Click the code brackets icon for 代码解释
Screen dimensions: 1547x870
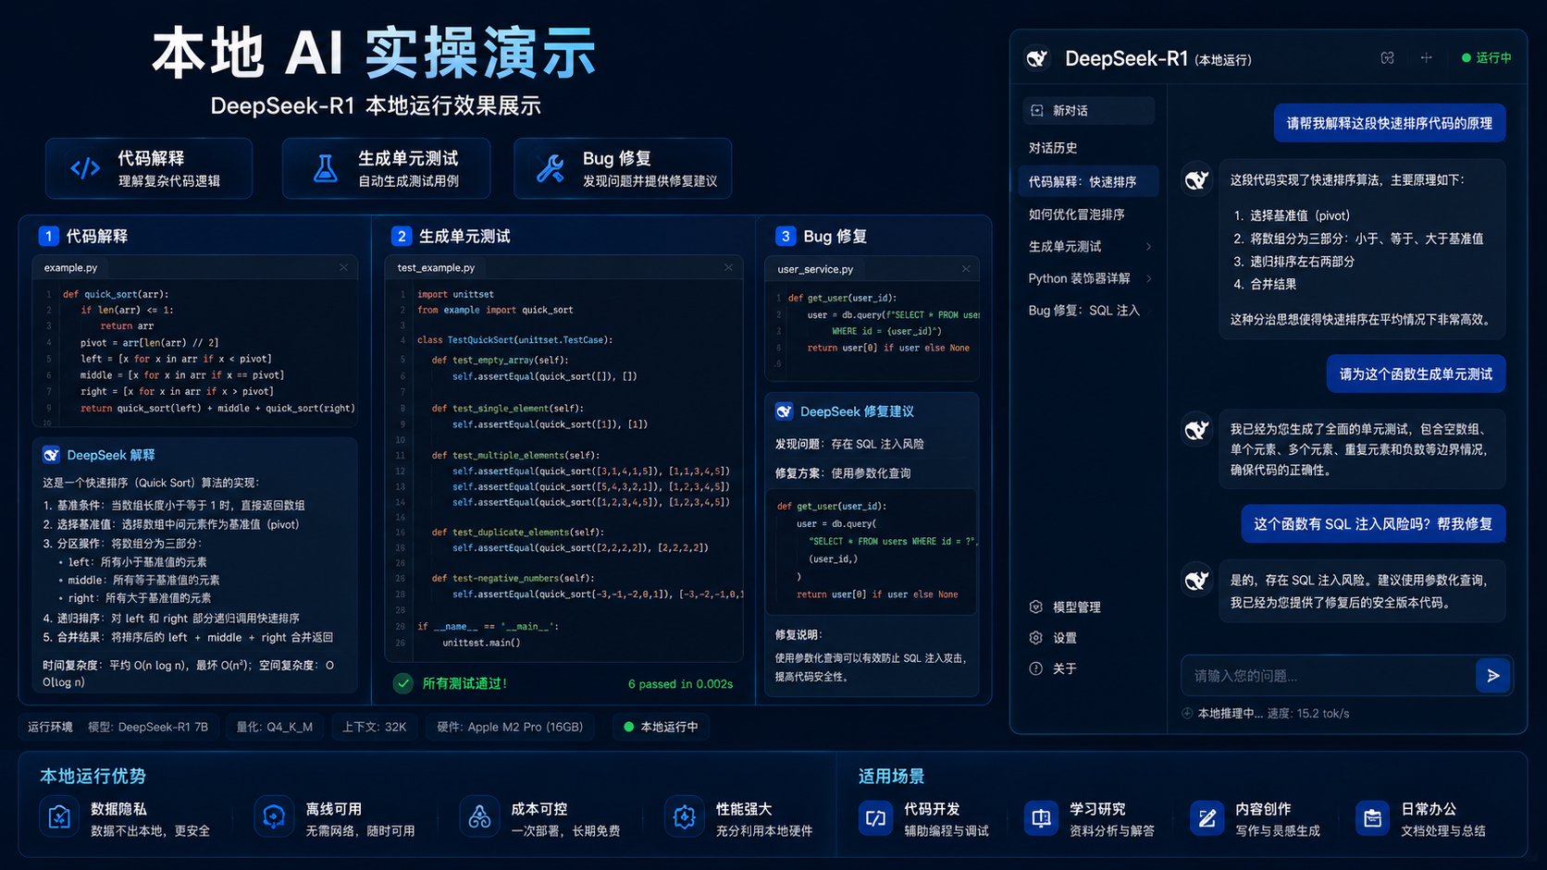click(85, 168)
